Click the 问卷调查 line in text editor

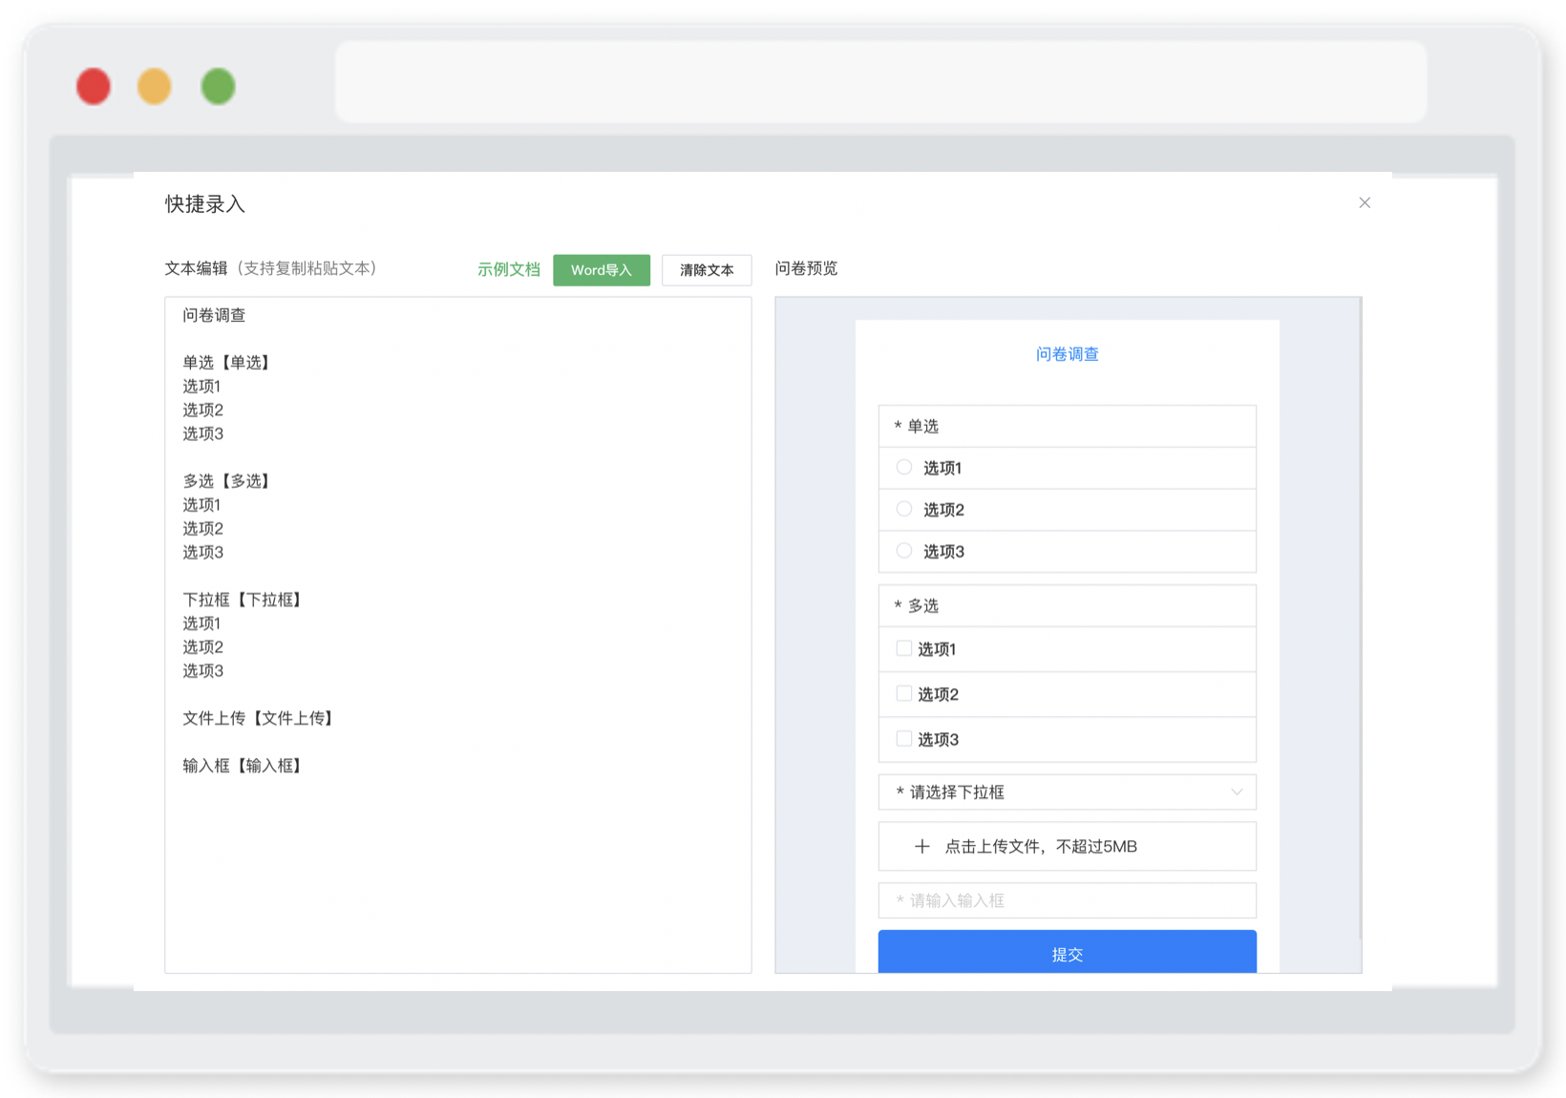[214, 315]
